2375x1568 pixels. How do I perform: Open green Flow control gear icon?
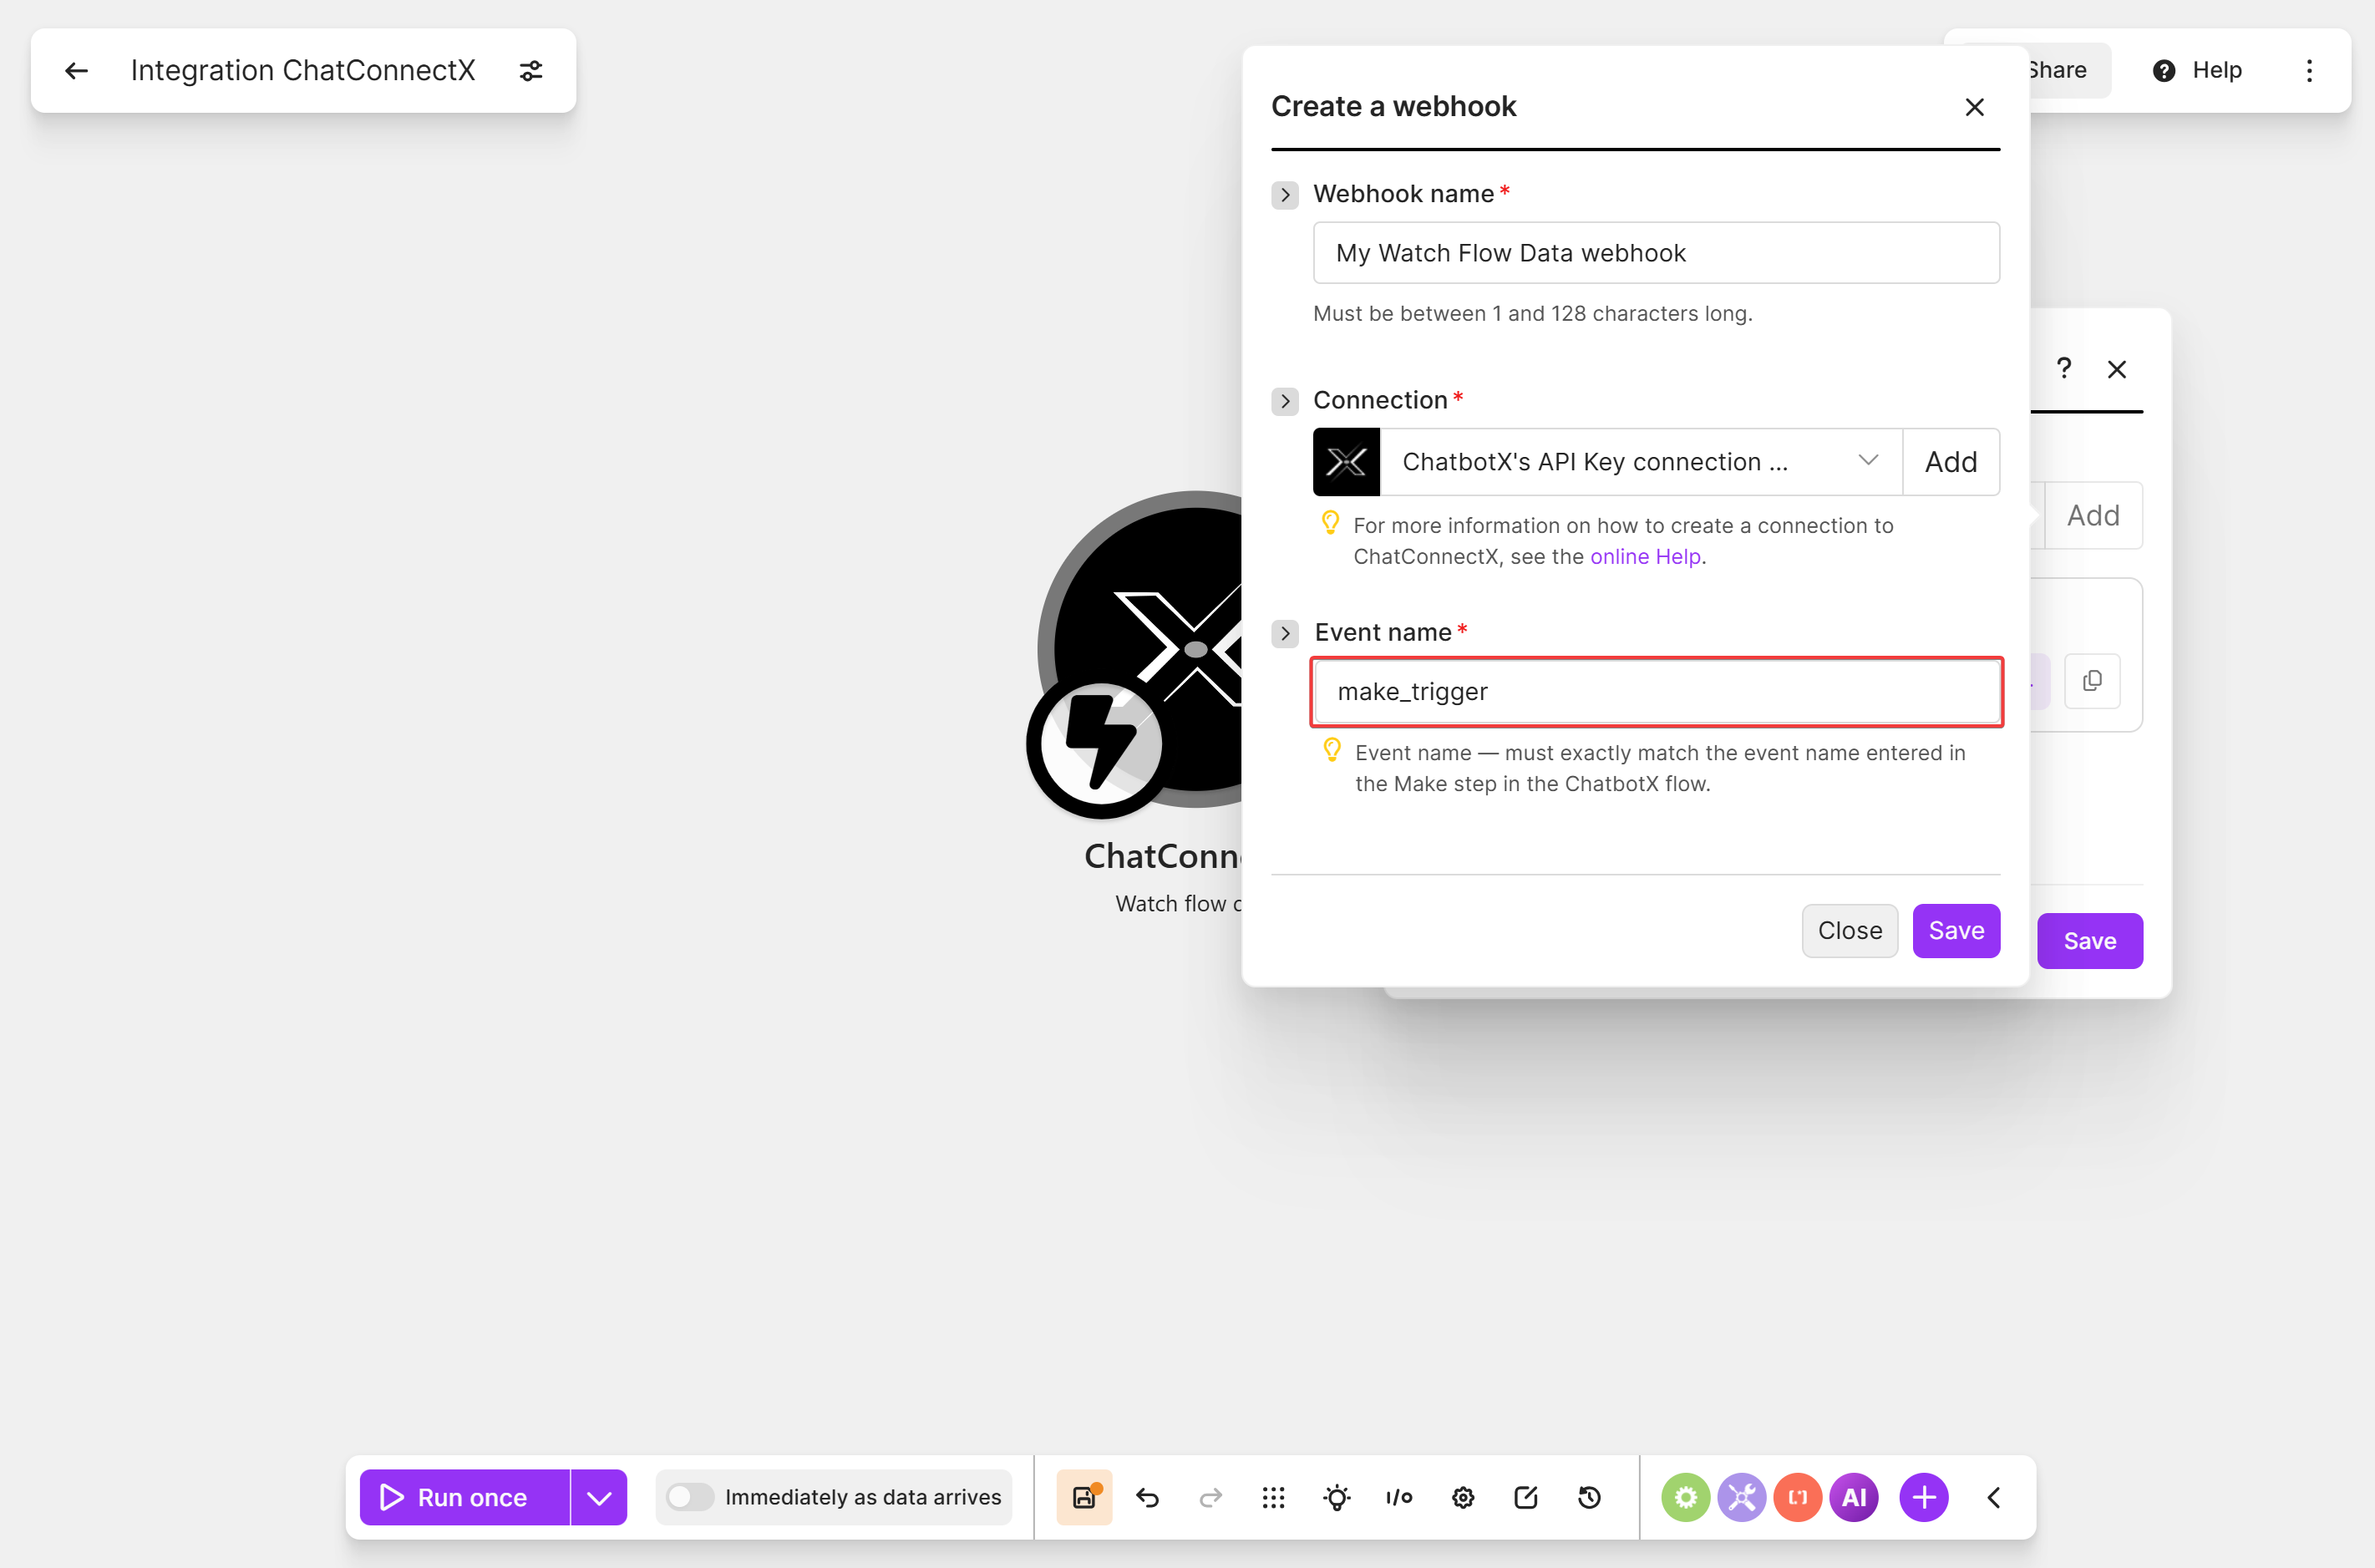pos(1686,1497)
